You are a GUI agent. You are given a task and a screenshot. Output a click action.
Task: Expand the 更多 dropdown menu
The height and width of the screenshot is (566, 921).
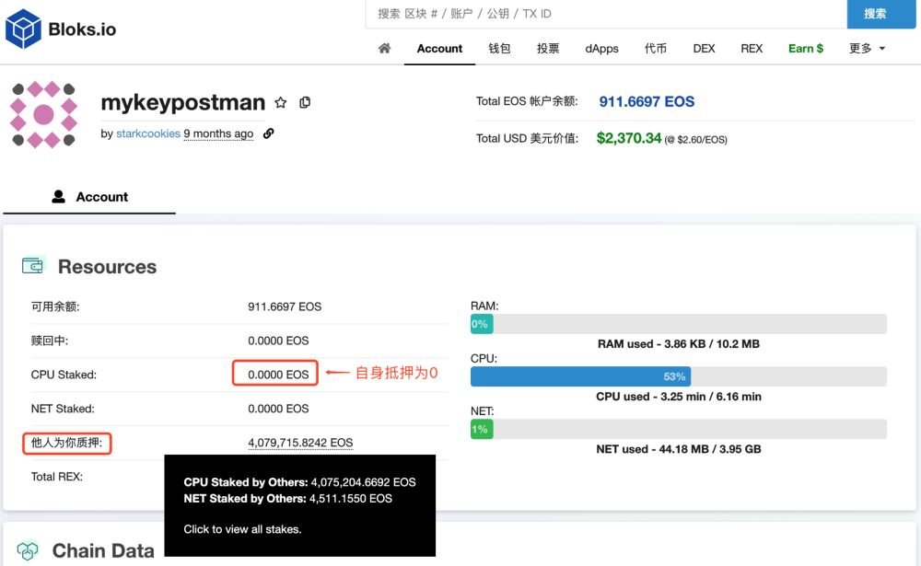click(x=867, y=48)
